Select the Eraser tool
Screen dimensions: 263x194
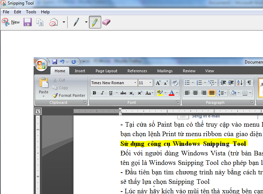coord(106,22)
